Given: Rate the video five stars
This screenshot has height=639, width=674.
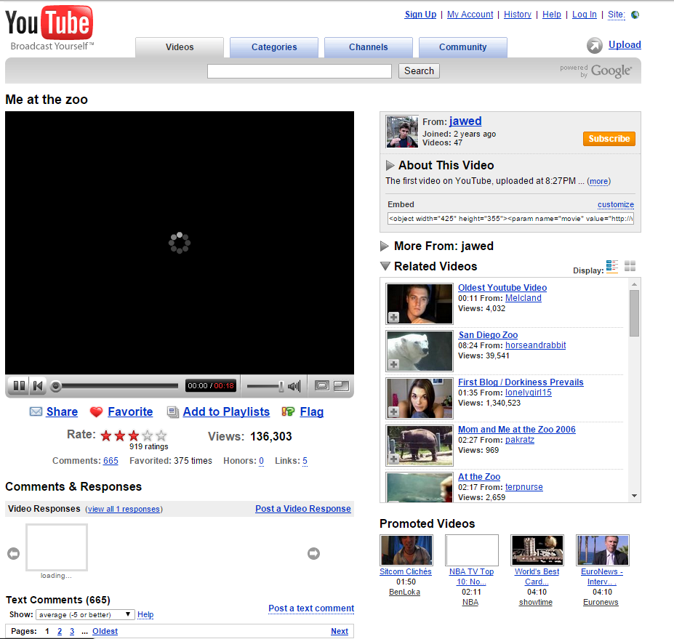Looking at the screenshot, I should 161,435.
